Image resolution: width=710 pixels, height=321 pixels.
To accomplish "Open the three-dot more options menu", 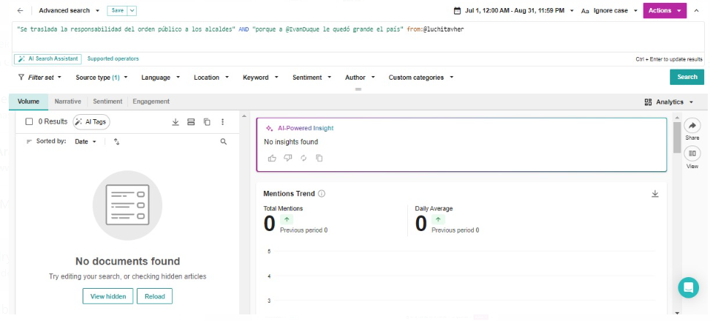I will (x=222, y=122).
